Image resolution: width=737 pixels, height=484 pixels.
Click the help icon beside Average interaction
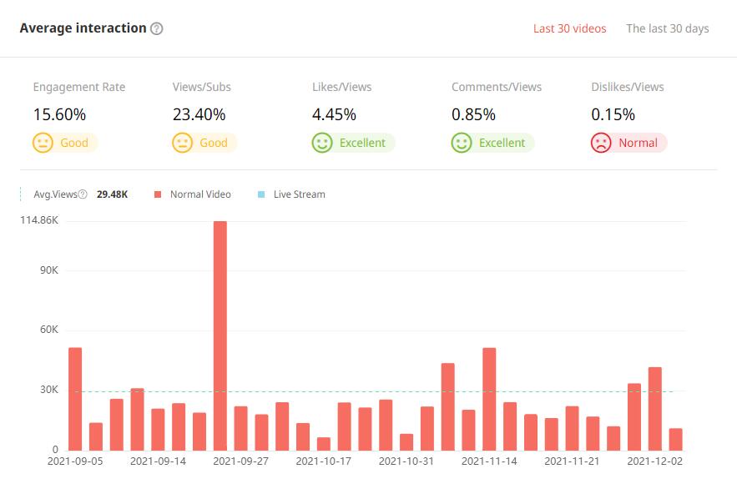[x=157, y=28]
